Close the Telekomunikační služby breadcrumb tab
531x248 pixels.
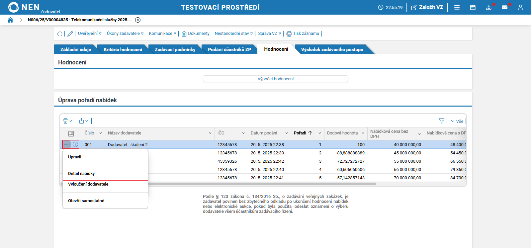138,20
